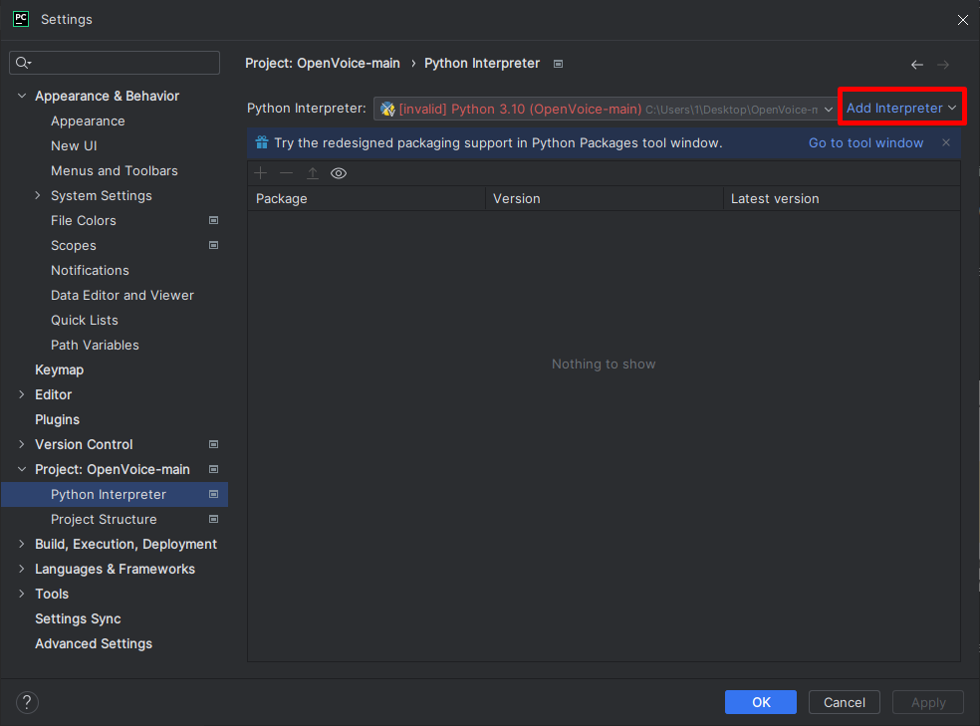Select Project Structure page
Viewport: 980px width, 726px height.
point(104,519)
